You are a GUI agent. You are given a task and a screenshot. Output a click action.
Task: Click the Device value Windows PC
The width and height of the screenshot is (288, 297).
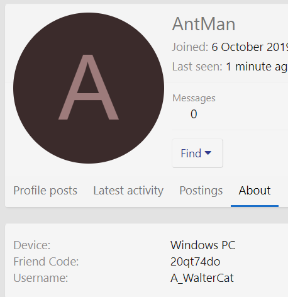203,245
